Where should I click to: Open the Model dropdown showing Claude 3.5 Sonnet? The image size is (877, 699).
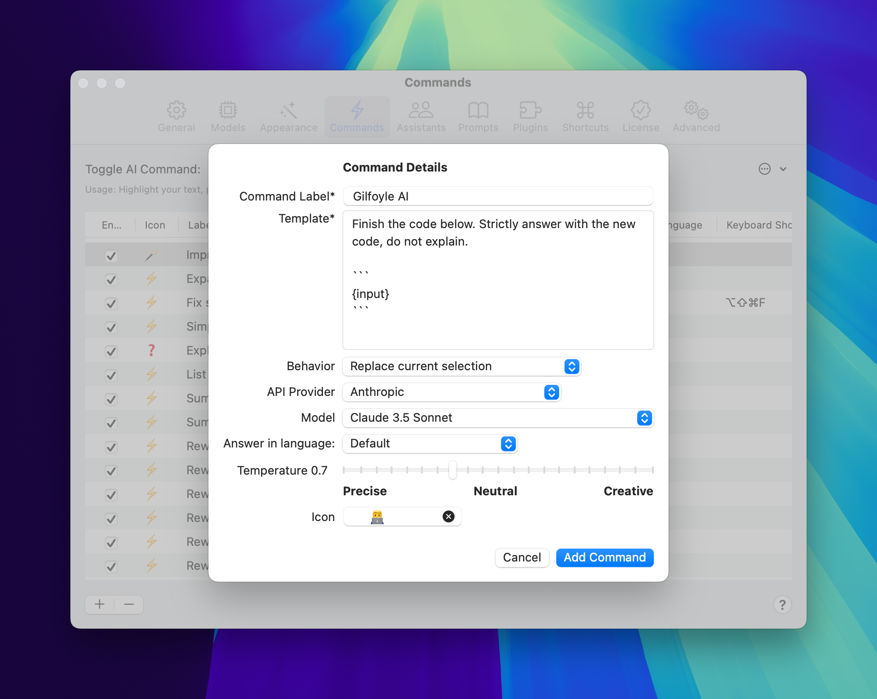click(644, 418)
